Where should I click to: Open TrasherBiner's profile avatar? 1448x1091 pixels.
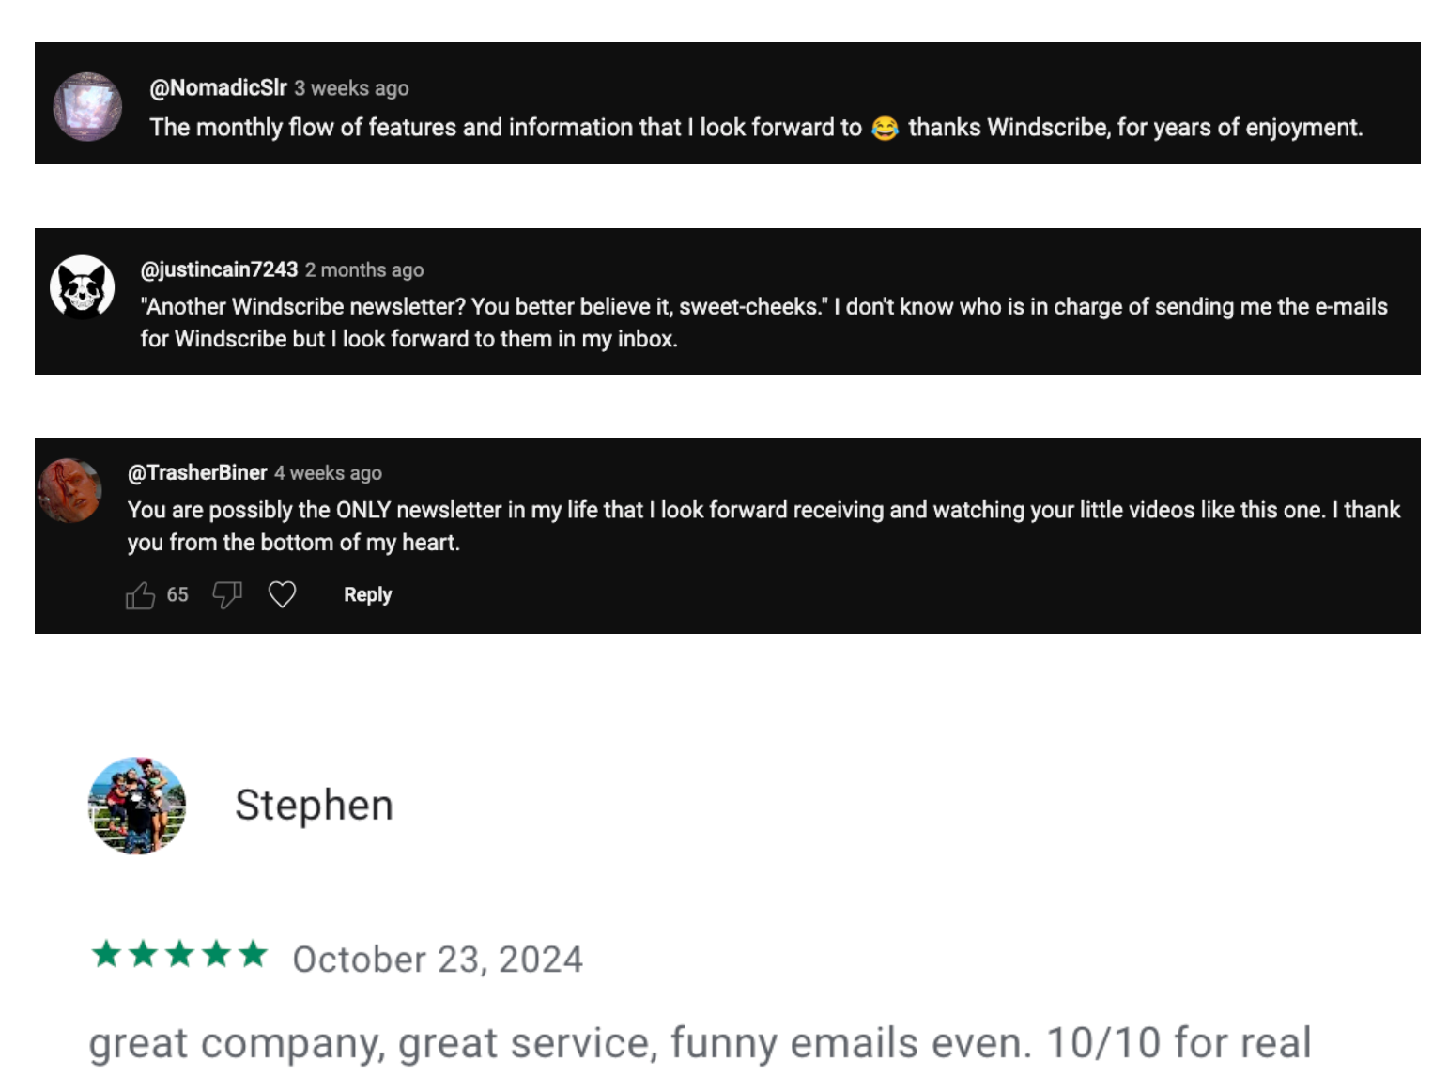[69, 490]
